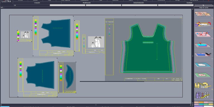Screen dimensions: 214x107
Task: Open the Modificación menu tab
Action: click(87, 3)
